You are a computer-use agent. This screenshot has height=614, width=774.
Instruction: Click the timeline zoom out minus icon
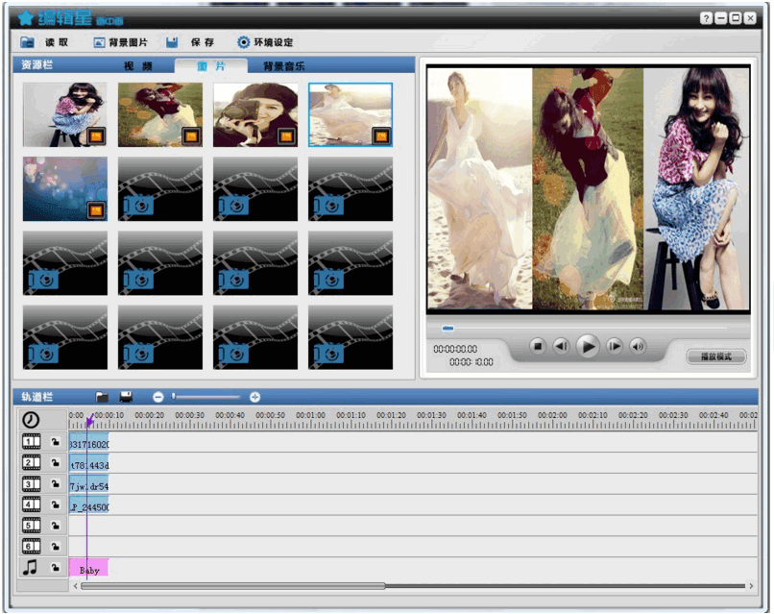pos(158,397)
